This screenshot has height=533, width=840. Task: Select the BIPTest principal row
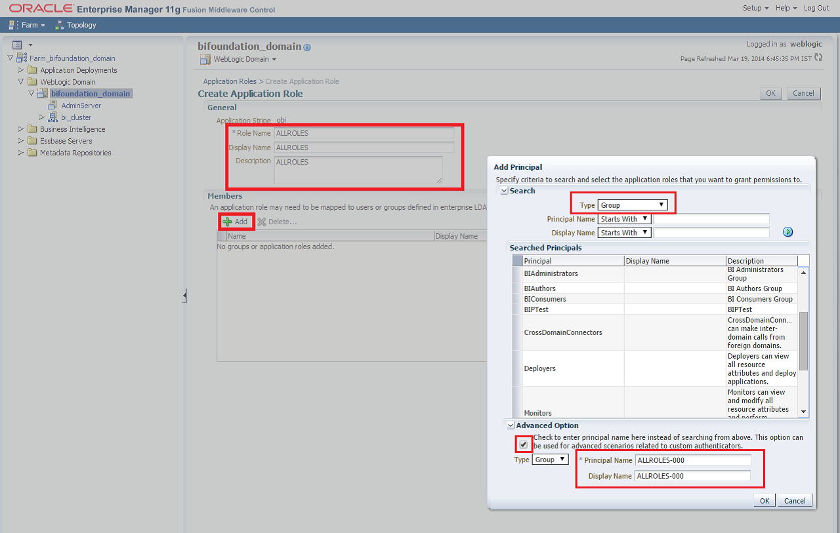655,309
